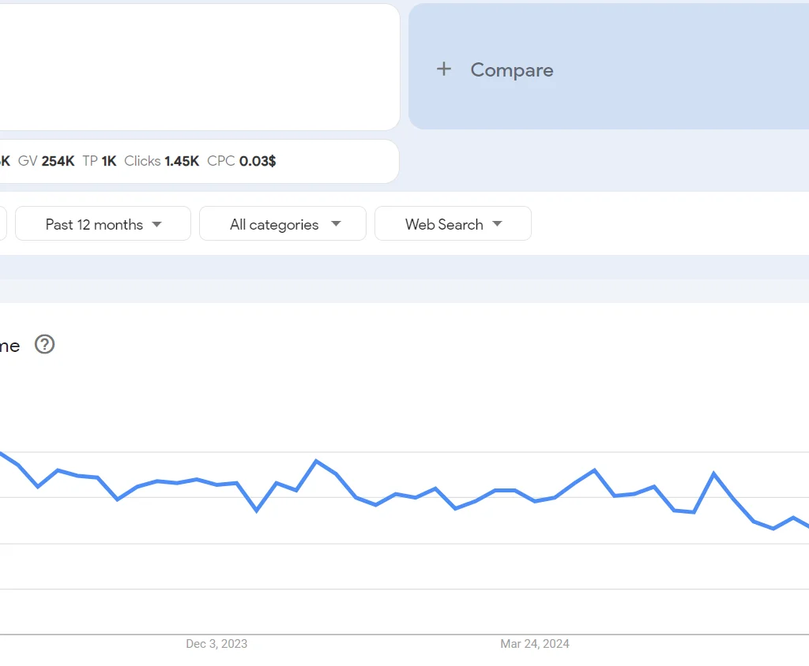Image resolution: width=809 pixels, height=666 pixels.
Task: Open the Past 12 months time range selector
Action: (x=103, y=223)
